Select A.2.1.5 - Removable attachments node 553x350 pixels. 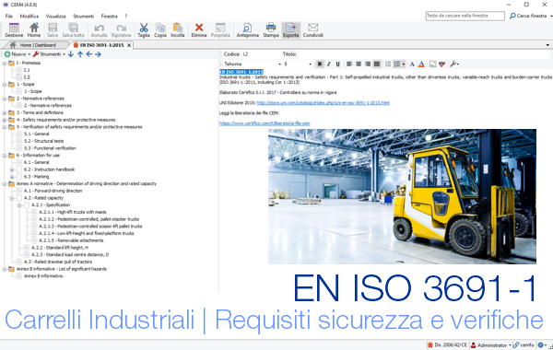click(71, 240)
